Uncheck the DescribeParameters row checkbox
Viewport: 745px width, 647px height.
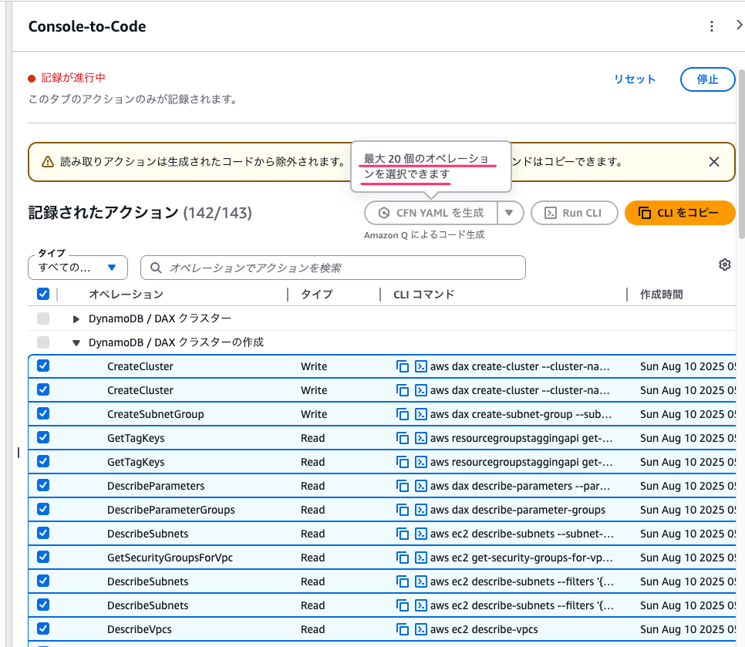(x=43, y=486)
